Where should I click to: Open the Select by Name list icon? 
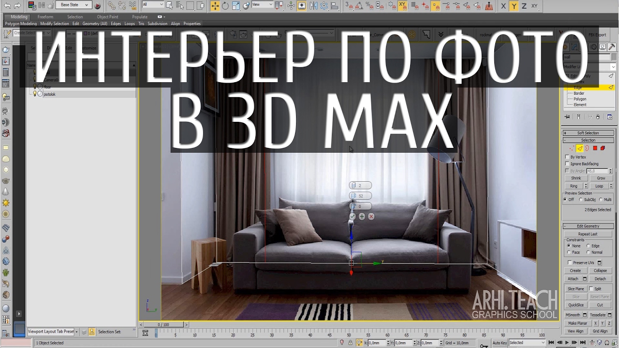(179, 5)
